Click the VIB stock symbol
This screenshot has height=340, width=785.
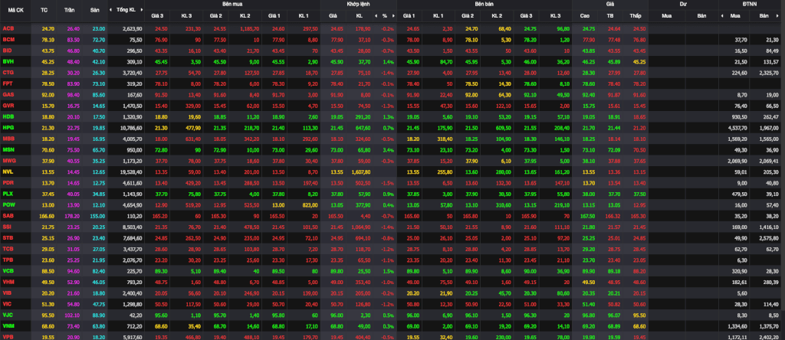(x=8, y=293)
